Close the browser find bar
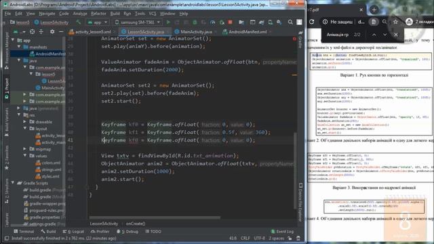Image resolution: width=434 pixels, height=244 pixels. (x=396, y=35)
